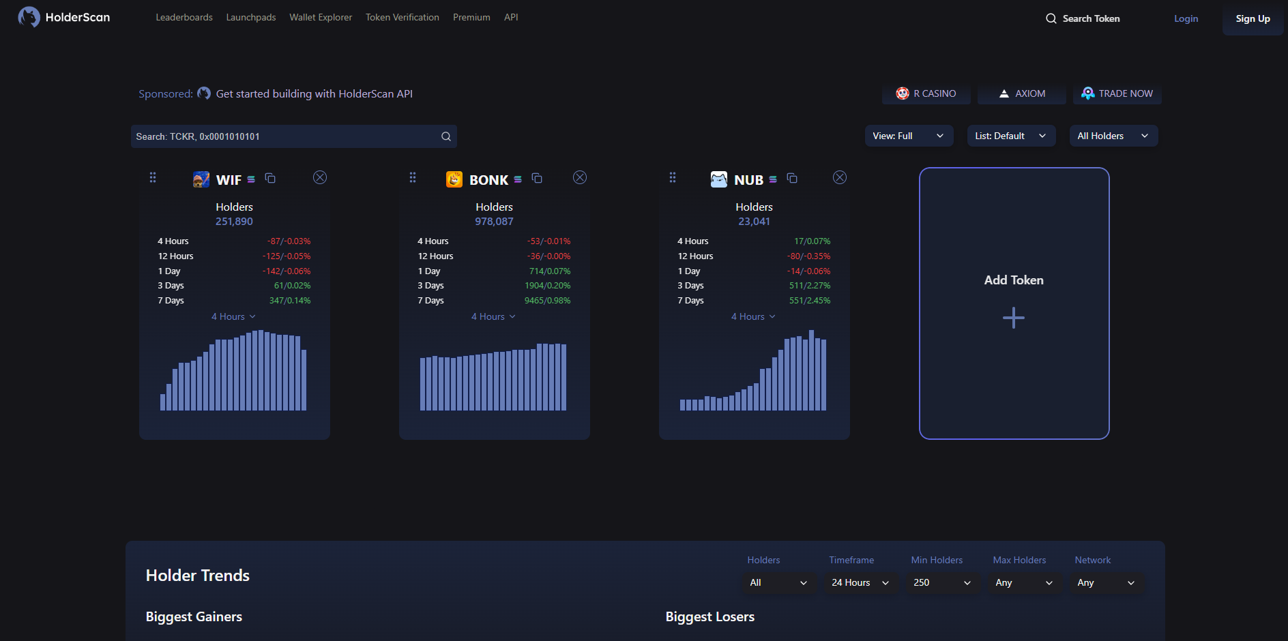1288x641 pixels.
Task: Open the View: Full dropdown
Action: [x=909, y=136]
